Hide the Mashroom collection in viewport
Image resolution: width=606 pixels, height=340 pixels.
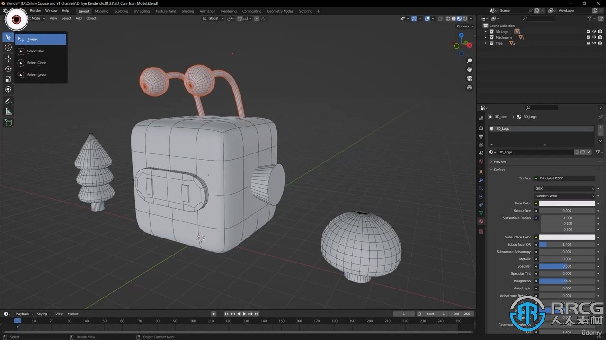[594, 37]
